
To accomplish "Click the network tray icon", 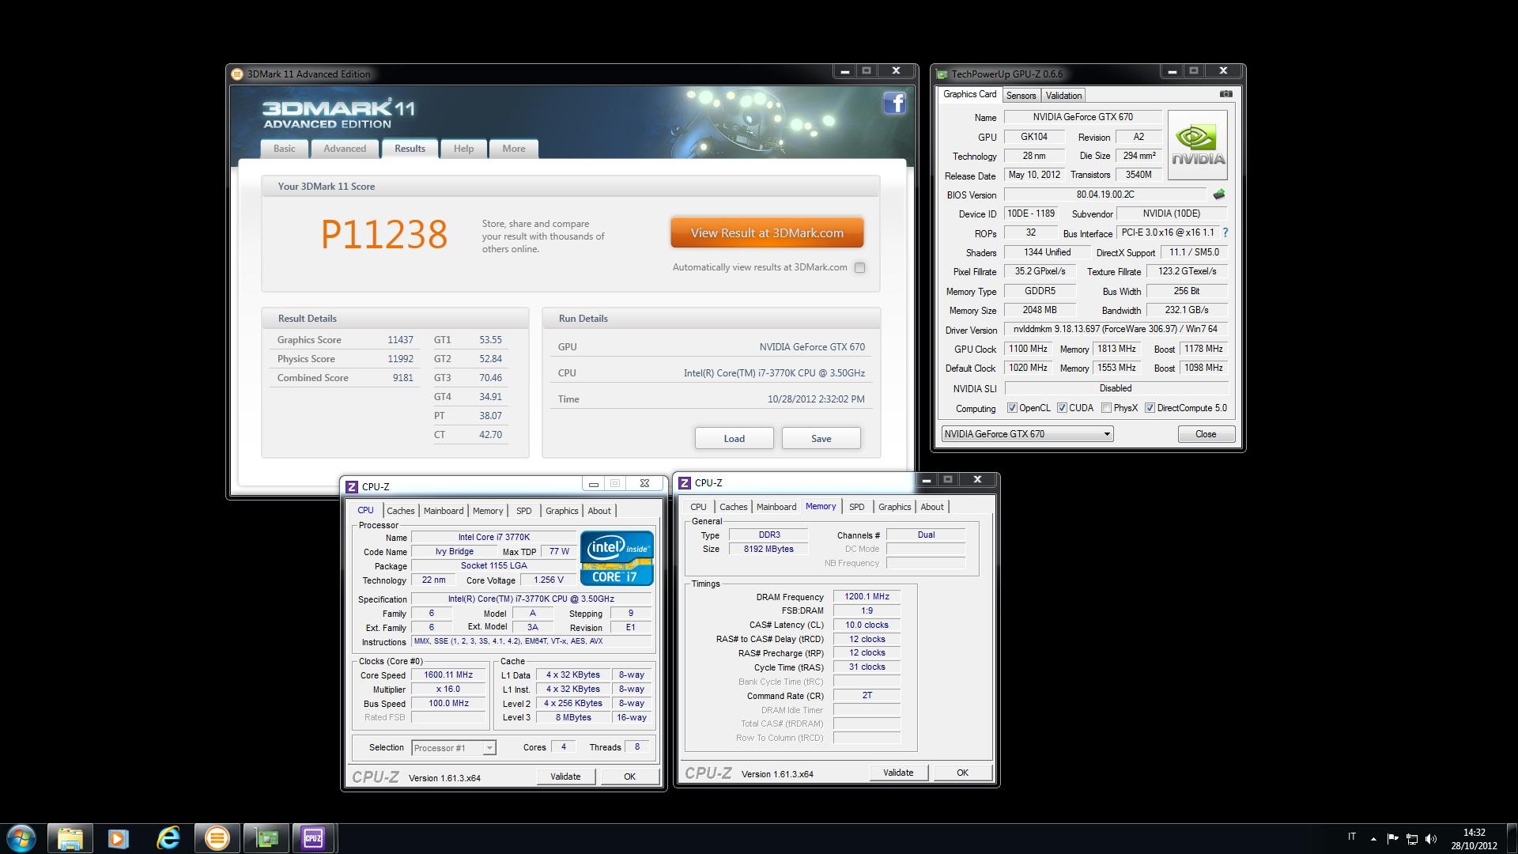I will [1411, 839].
